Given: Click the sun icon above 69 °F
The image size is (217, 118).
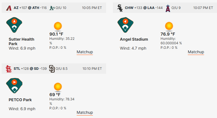Looking at the screenshot, I should 58,87.
